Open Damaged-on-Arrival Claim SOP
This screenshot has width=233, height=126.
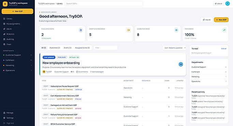[x=63, y=105]
